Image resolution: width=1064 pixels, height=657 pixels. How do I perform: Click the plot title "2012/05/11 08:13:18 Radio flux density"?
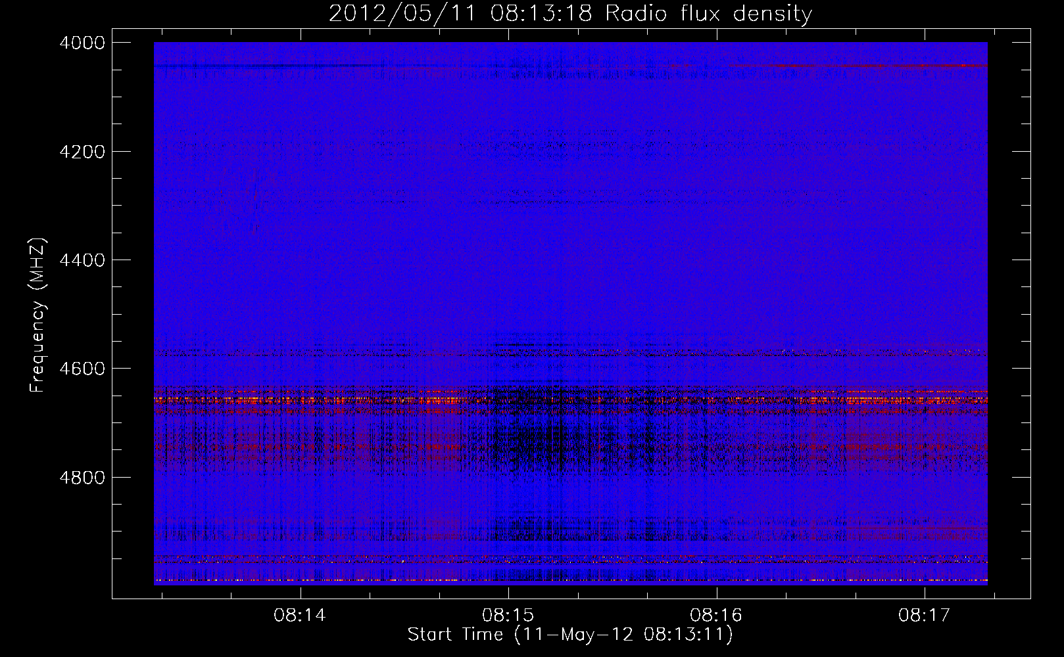pos(570,13)
